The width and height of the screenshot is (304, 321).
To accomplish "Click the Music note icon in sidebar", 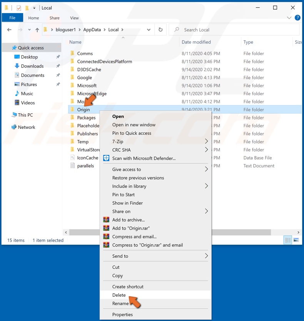I will 17,93.
